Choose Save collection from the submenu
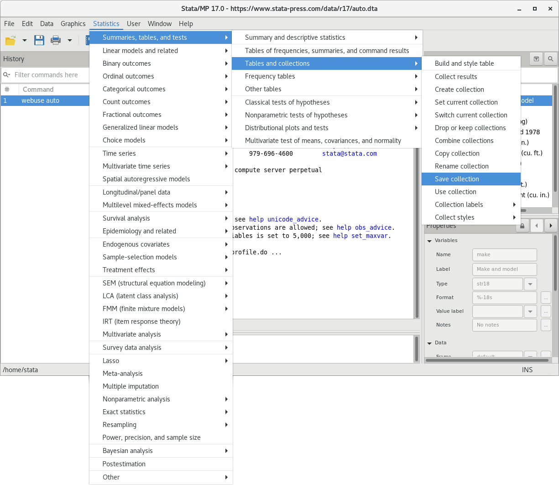 point(471,179)
